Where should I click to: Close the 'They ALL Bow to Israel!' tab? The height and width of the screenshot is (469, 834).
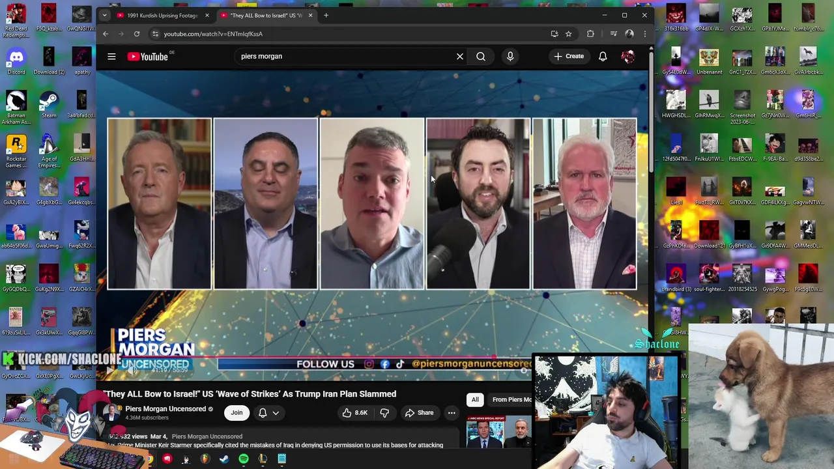click(x=310, y=15)
